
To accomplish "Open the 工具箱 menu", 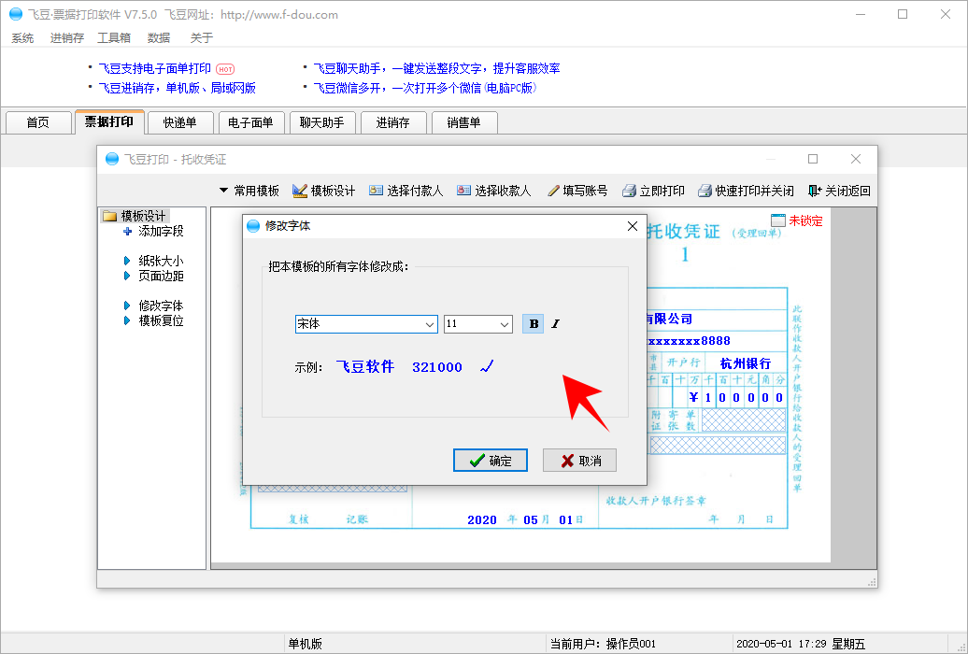I will pos(114,38).
